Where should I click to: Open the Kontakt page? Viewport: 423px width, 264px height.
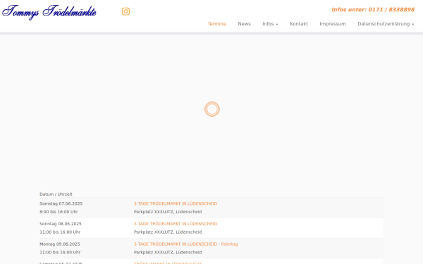tap(299, 24)
